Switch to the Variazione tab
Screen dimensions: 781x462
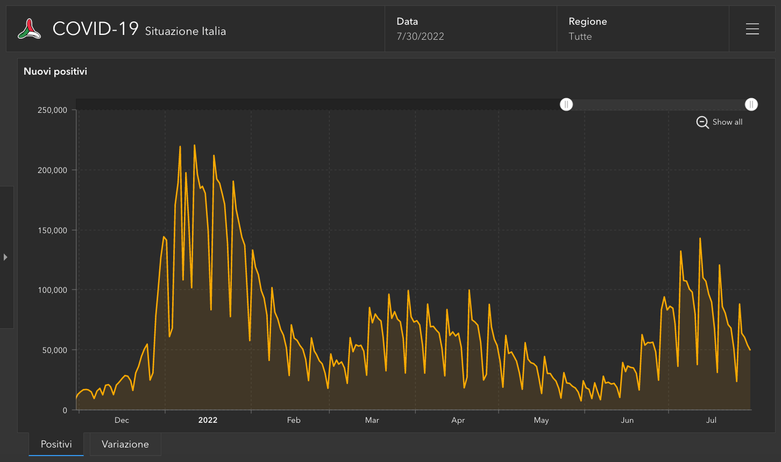point(125,444)
